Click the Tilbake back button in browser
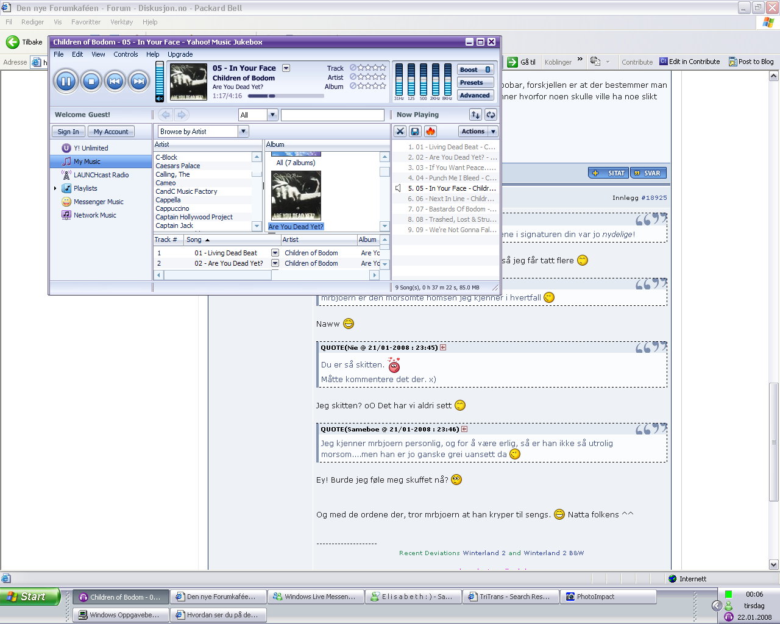Viewport: 780px width, 624px height. click(x=24, y=42)
